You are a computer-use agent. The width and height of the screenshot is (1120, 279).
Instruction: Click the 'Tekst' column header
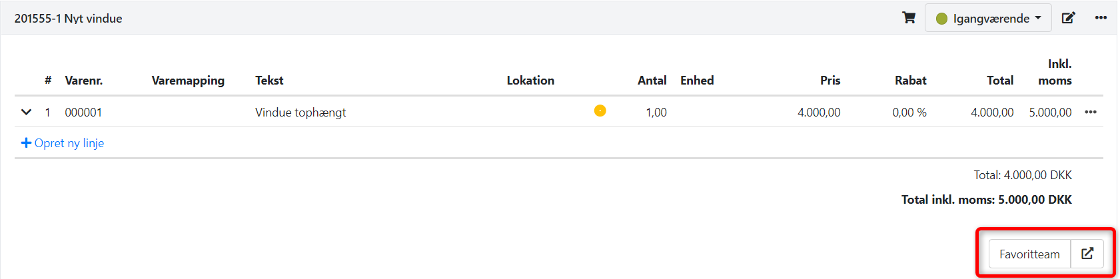point(269,81)
